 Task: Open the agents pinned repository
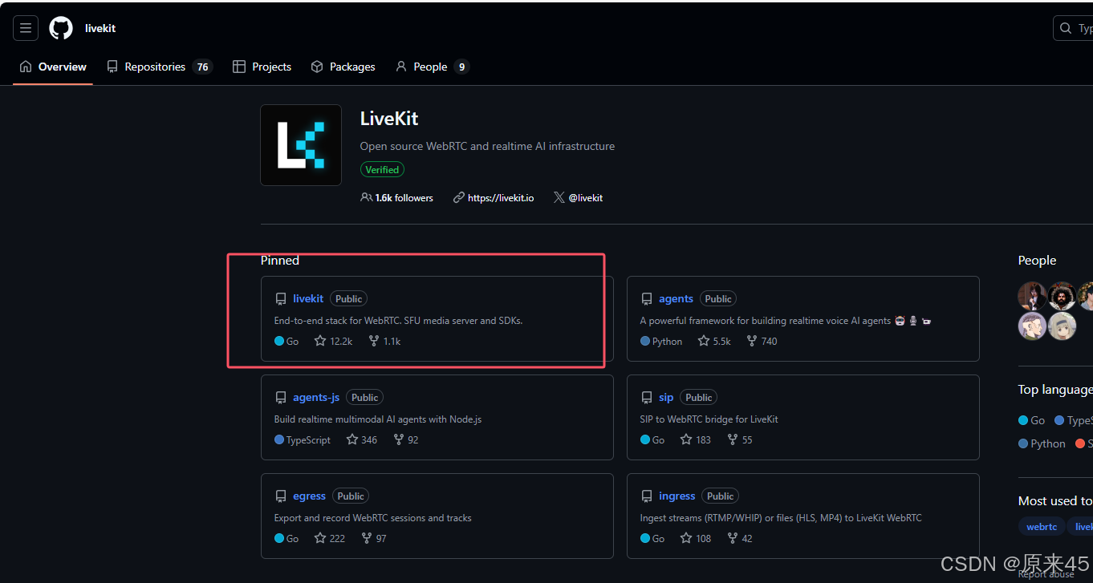pos(676,298)
